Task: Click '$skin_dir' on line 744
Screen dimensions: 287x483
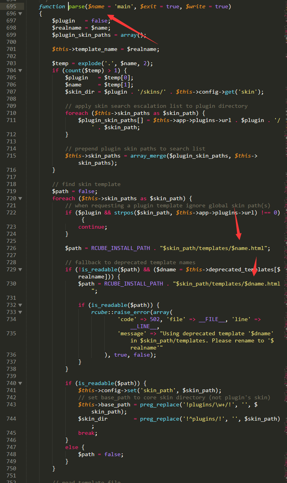Action: 93,419
